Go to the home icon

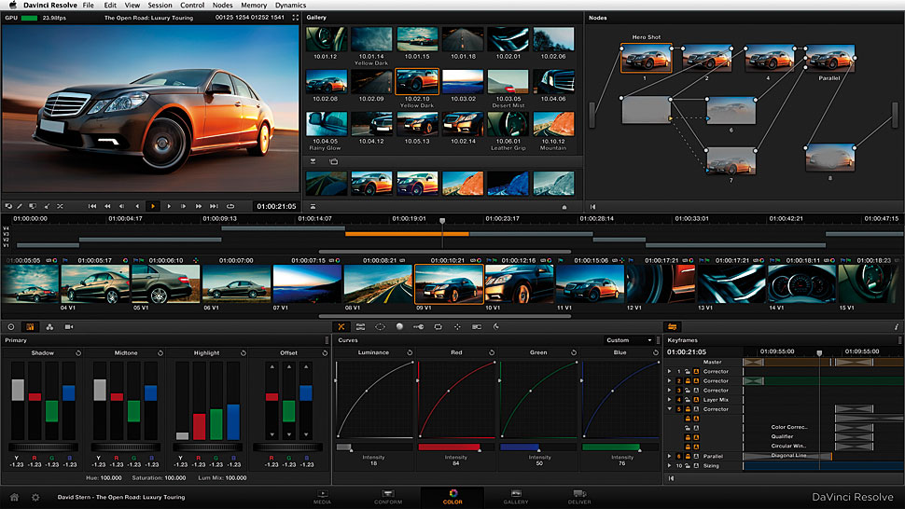(14, 498)
